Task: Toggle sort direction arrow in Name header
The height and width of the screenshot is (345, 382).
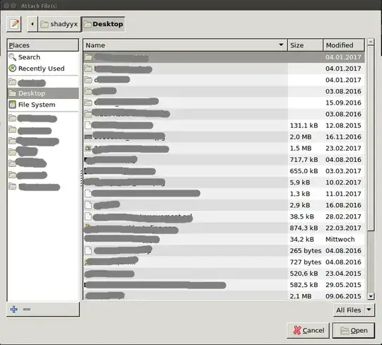Action: tap(281, 45)
